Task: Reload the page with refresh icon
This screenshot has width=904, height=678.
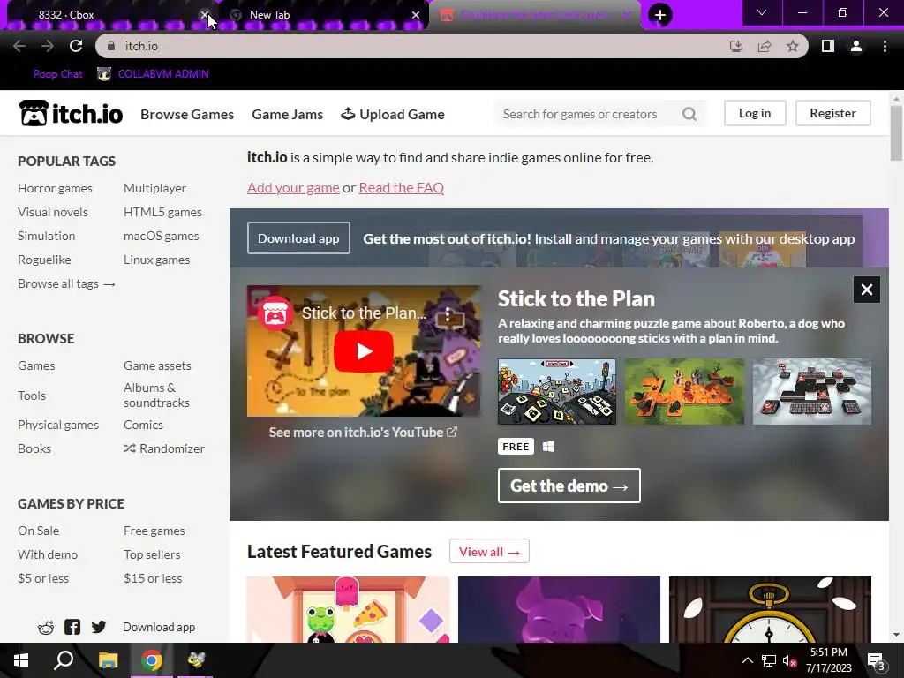Action: [x=76, y=46]
